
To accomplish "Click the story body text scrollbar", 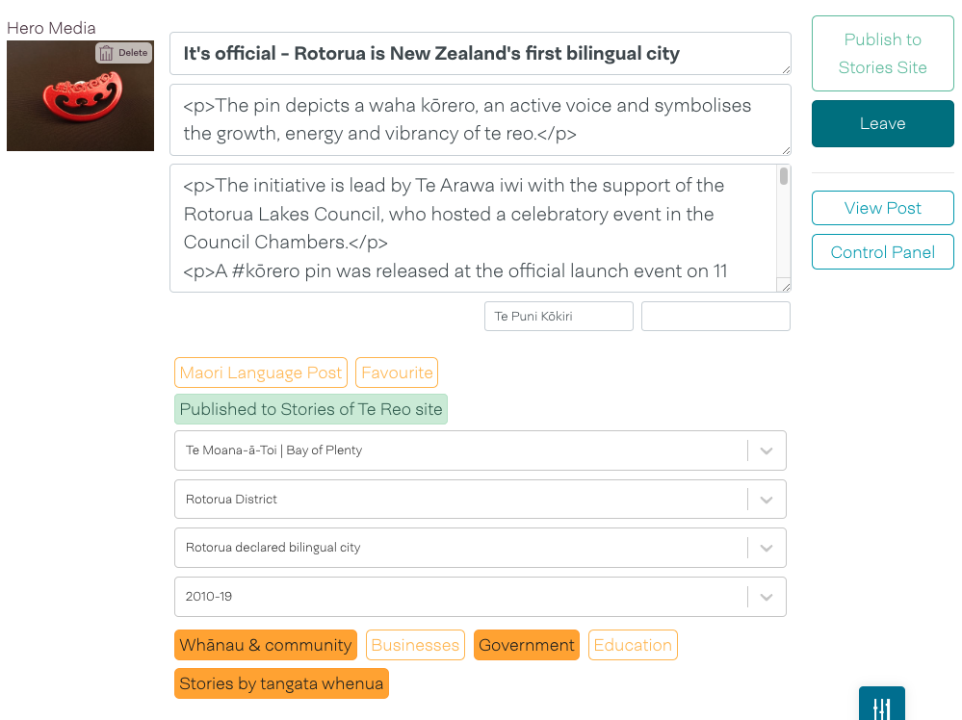I will [x=784, y=226].
